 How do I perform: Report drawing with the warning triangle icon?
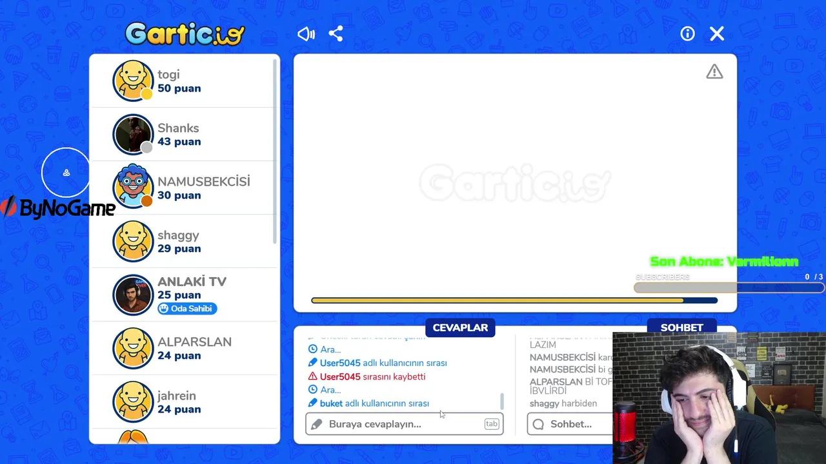pos(714,72)
